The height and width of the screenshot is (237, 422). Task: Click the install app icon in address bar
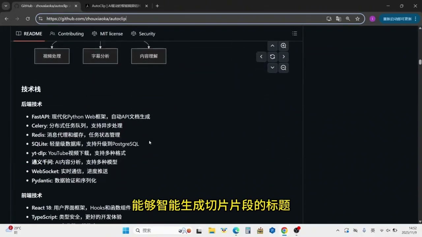(329, 19)
